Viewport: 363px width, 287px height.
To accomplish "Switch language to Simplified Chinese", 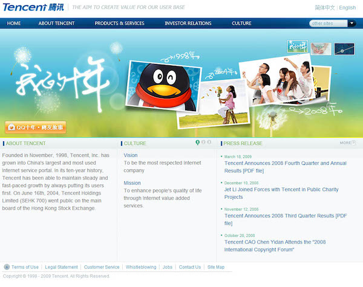I will pyautogui.click(x=324, y=8).
